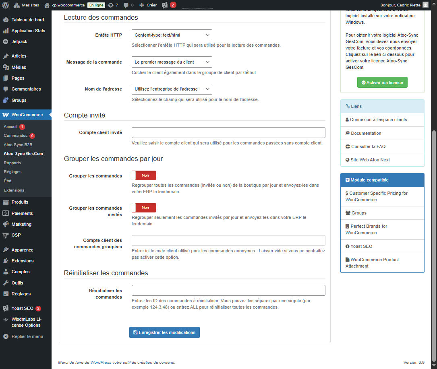The image size is (437, 369).
Task: Click the Activer ma licence button
Action: 382,82
